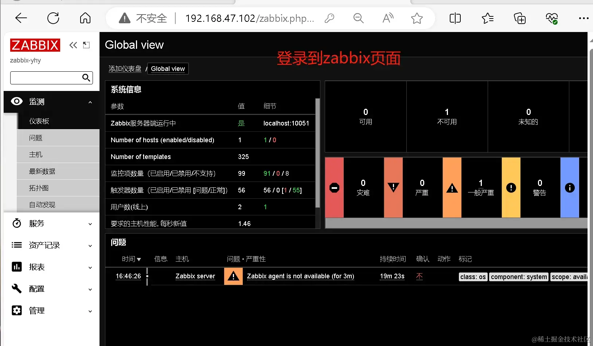This screenshot has width=593, height=346.
Task: Open the browser settings ellipsis menu
Action: (x=584, y=18)
